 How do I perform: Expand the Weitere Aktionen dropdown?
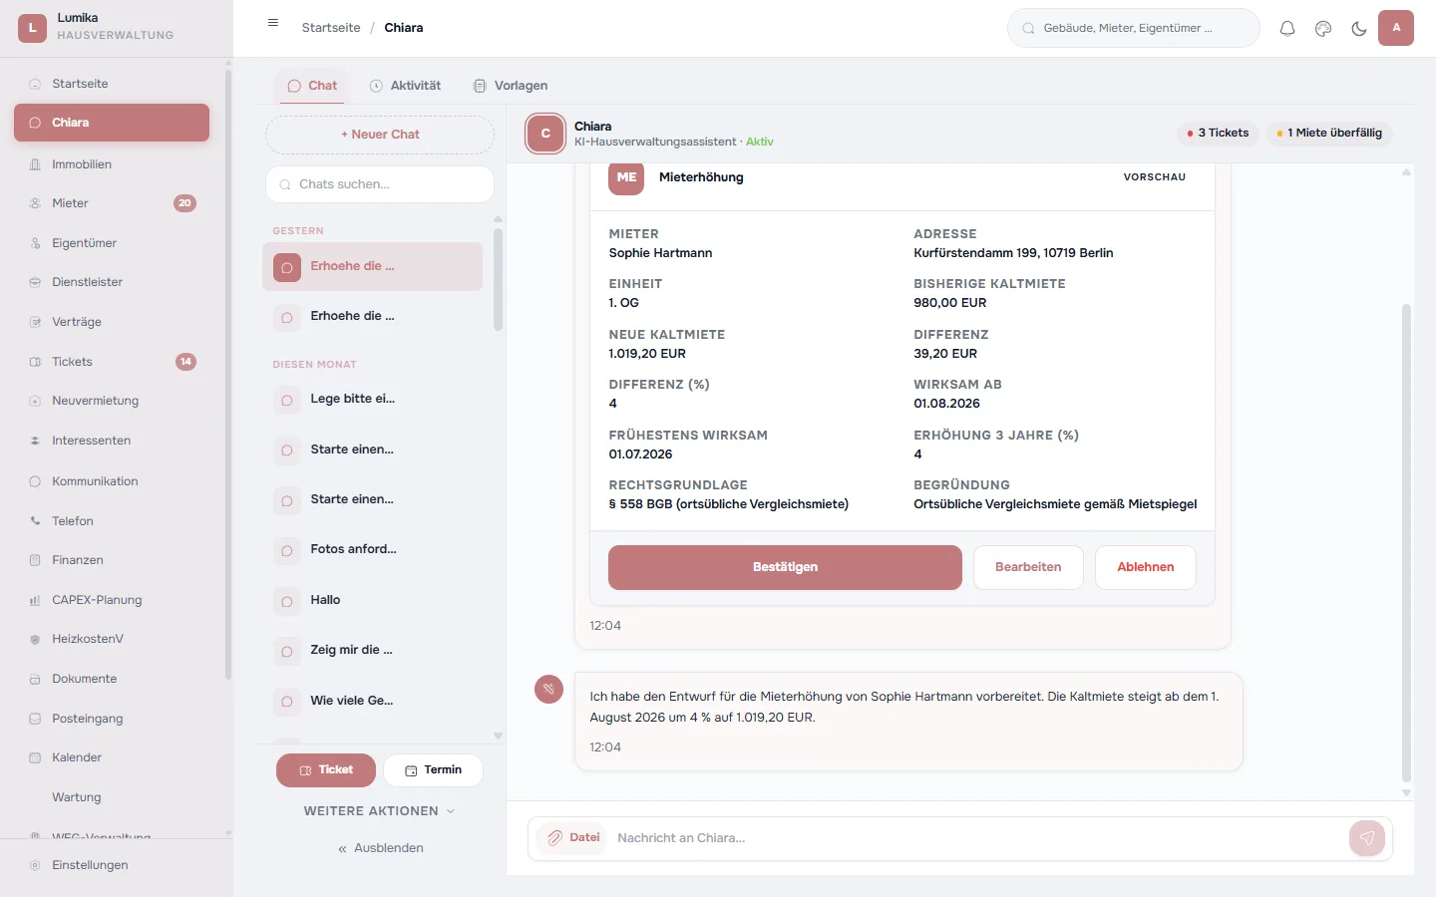(x=379, y=810)
